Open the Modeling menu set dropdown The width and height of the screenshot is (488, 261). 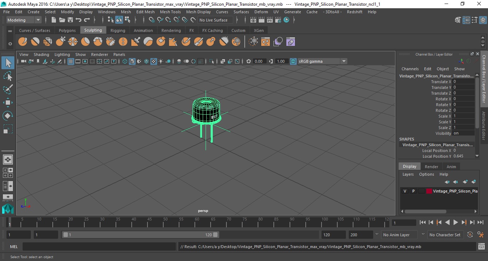click(24, 20)
